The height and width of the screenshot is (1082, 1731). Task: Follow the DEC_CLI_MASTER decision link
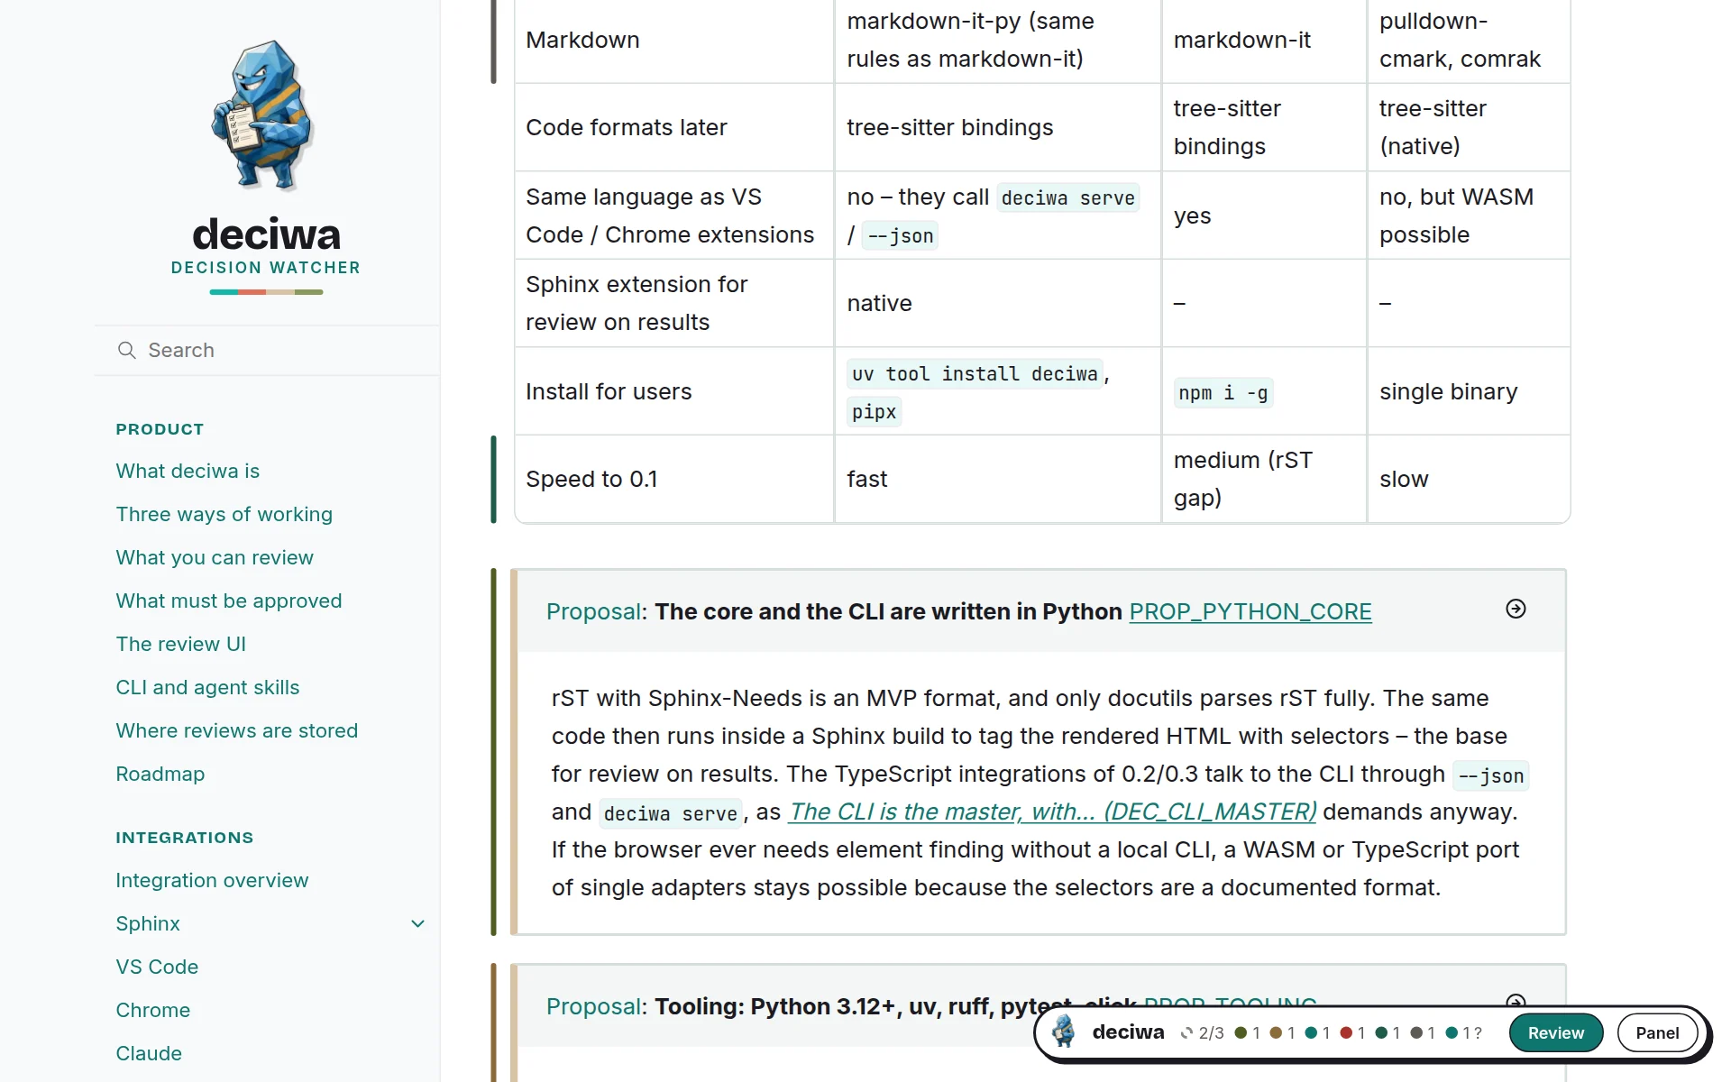tap(1052, 811)
